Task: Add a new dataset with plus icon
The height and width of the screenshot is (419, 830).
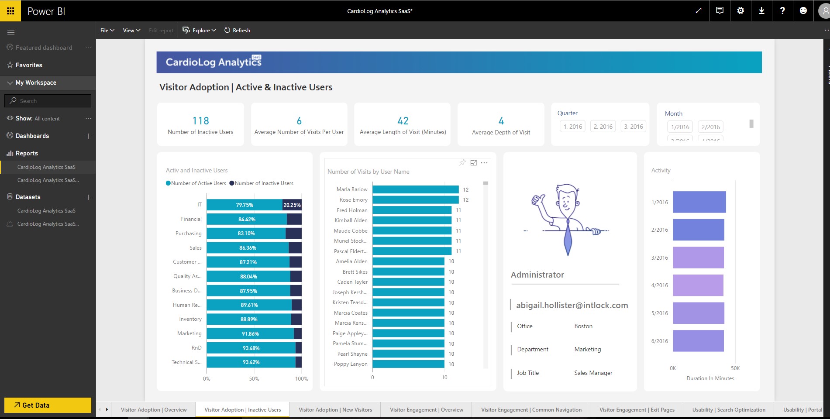Action: (x=88, y=197)
